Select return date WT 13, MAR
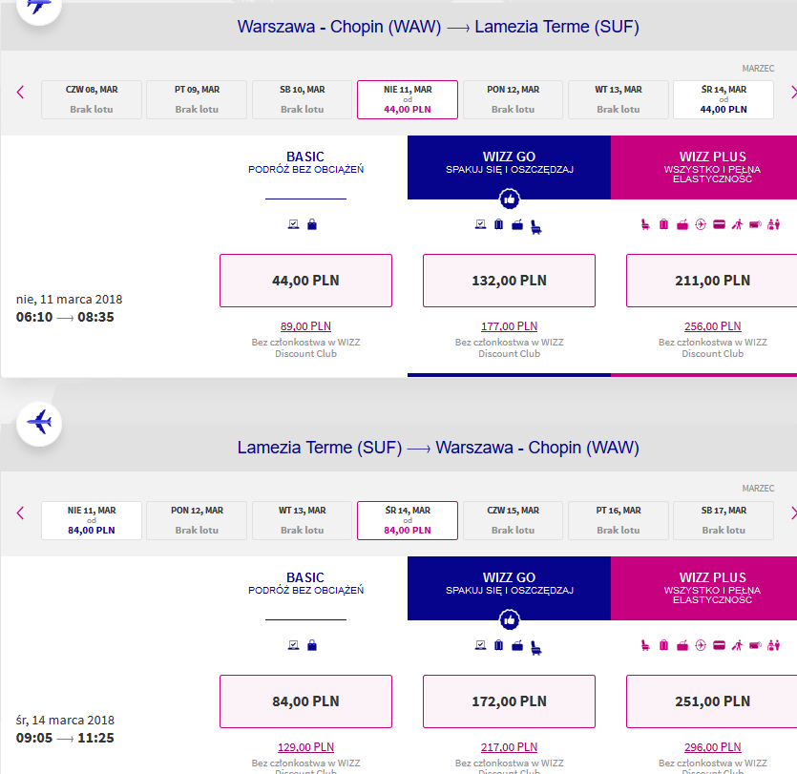 click(x=302, y=520)
